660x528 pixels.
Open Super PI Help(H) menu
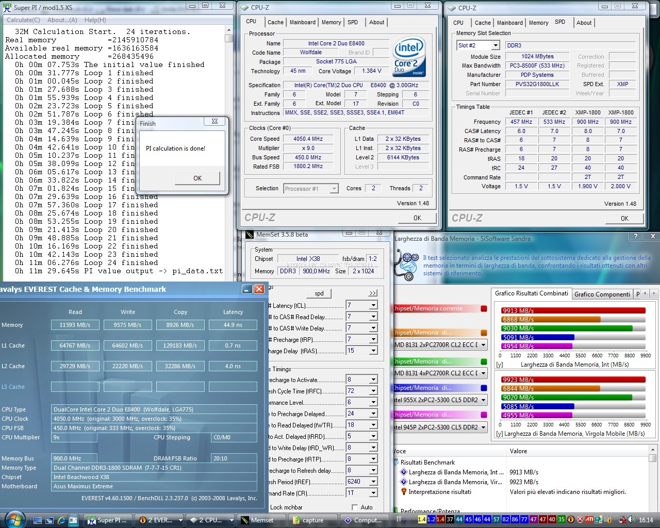(95, 20)
